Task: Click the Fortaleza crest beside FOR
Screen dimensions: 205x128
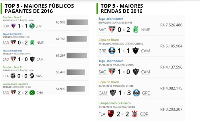Action: (x=13, y=26)
